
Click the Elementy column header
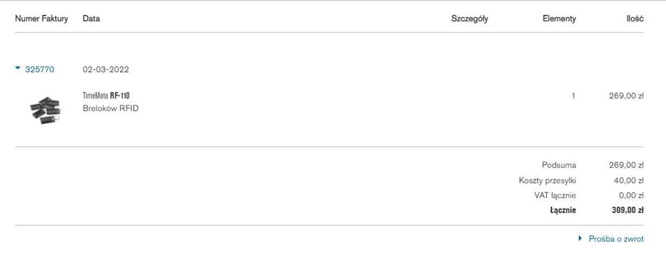click(559, 19)
